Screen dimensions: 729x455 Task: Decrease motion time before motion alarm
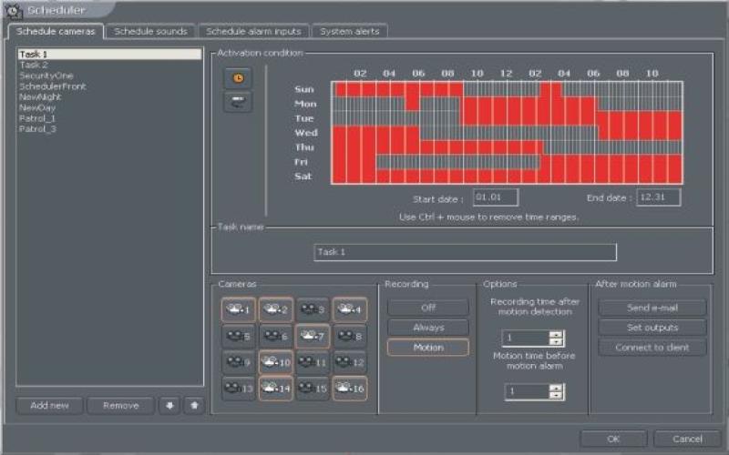point(557,396)
